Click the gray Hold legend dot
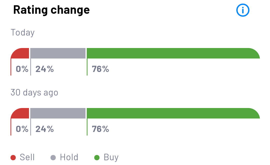 point(53,157)
